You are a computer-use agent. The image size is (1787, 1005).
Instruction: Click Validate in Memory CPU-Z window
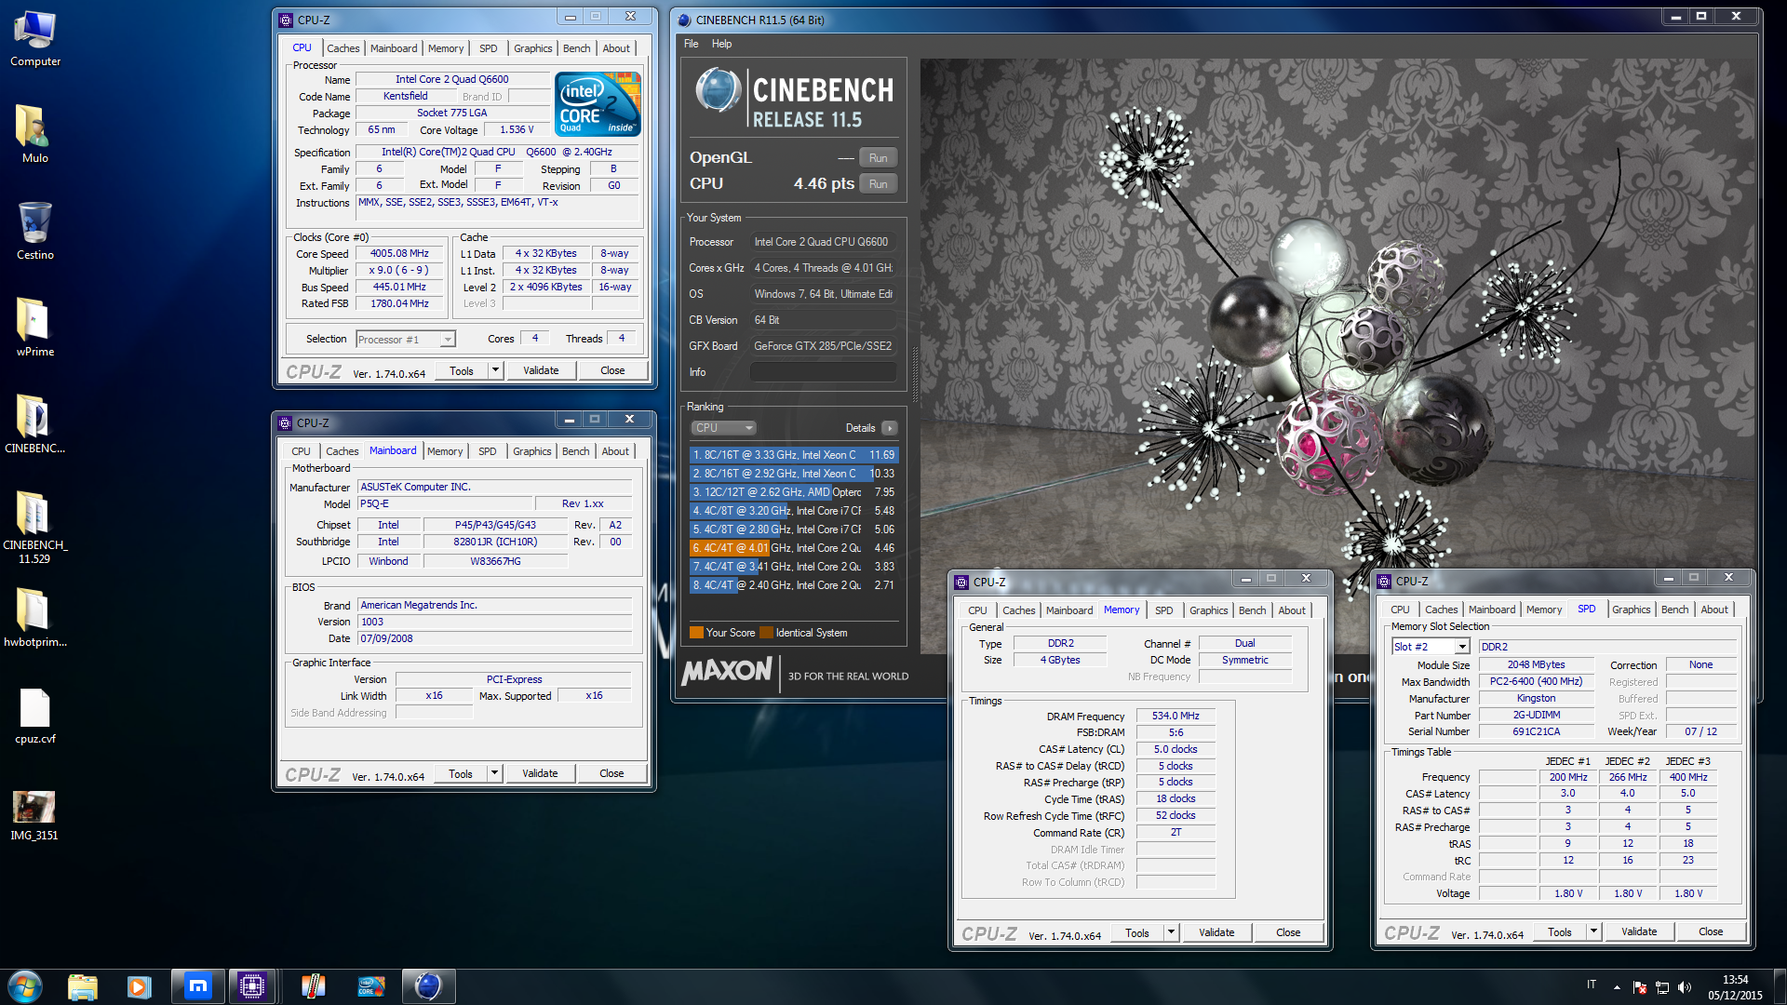point(1216,932)
